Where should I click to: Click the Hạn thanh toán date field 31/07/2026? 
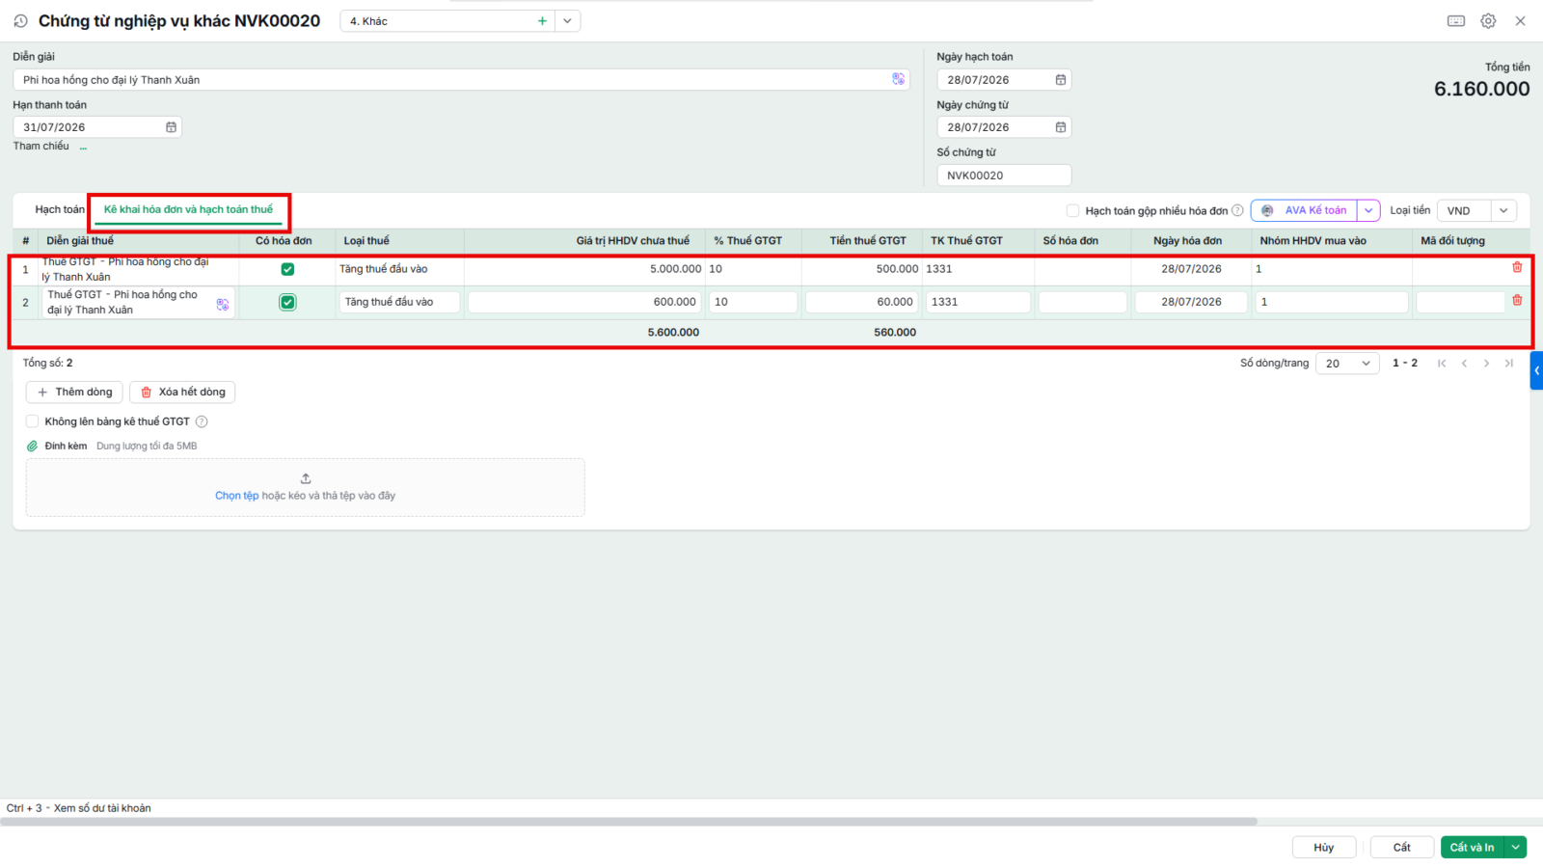[97, 127]
